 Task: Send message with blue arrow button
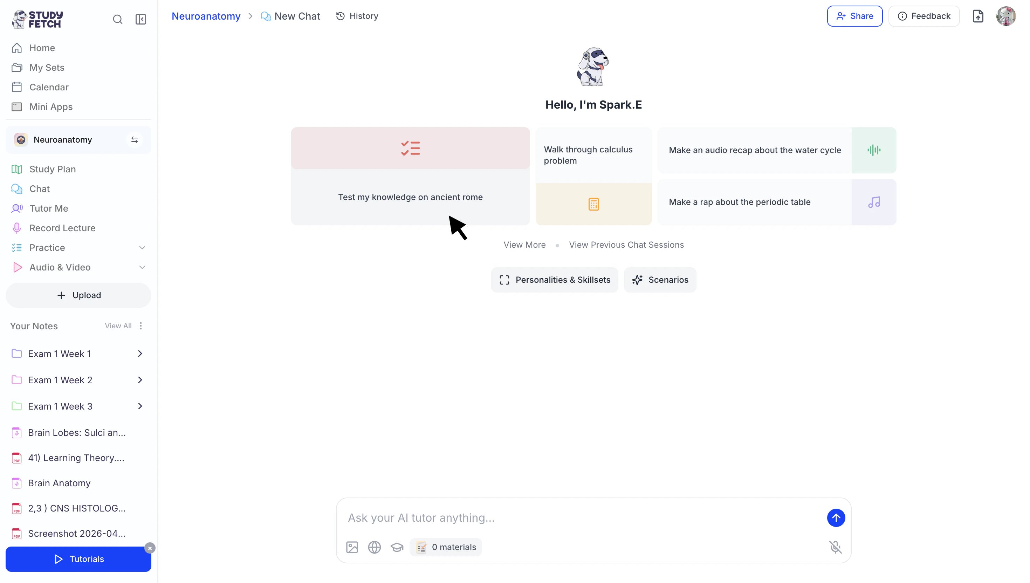click(x=836, y=518)
